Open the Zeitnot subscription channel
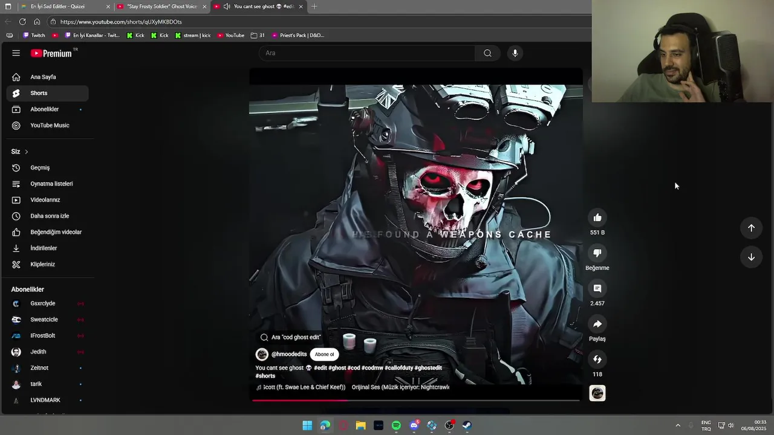Viewport: 774px width, 435px height. (48, 368)
